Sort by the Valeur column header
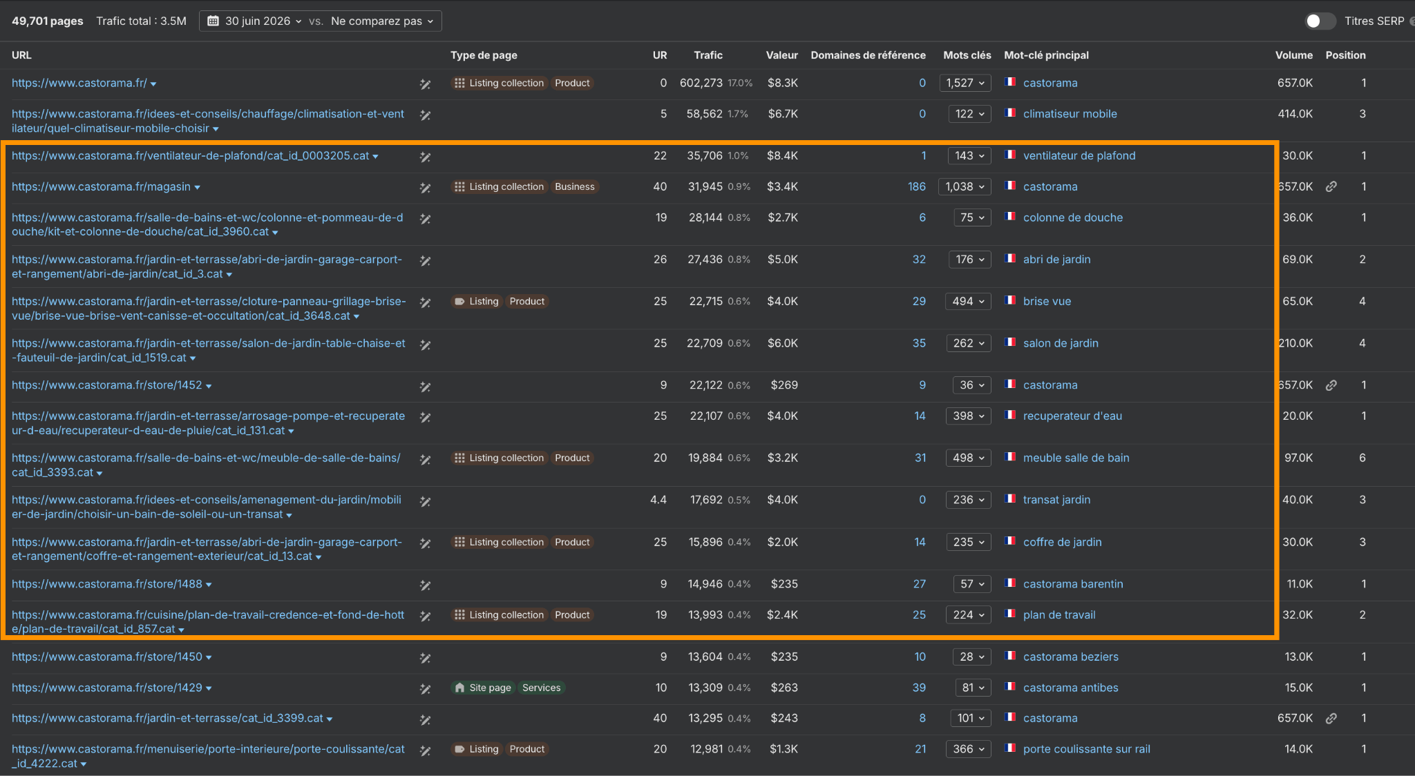Image resolution: width=1415 pixels, height=776 pixels. [x=781, y=55]
